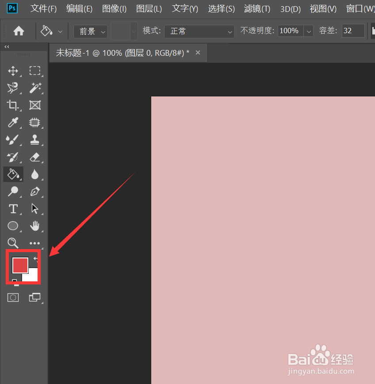Select the Pen tool
This screenshot has height=384, width=375.
35,192
